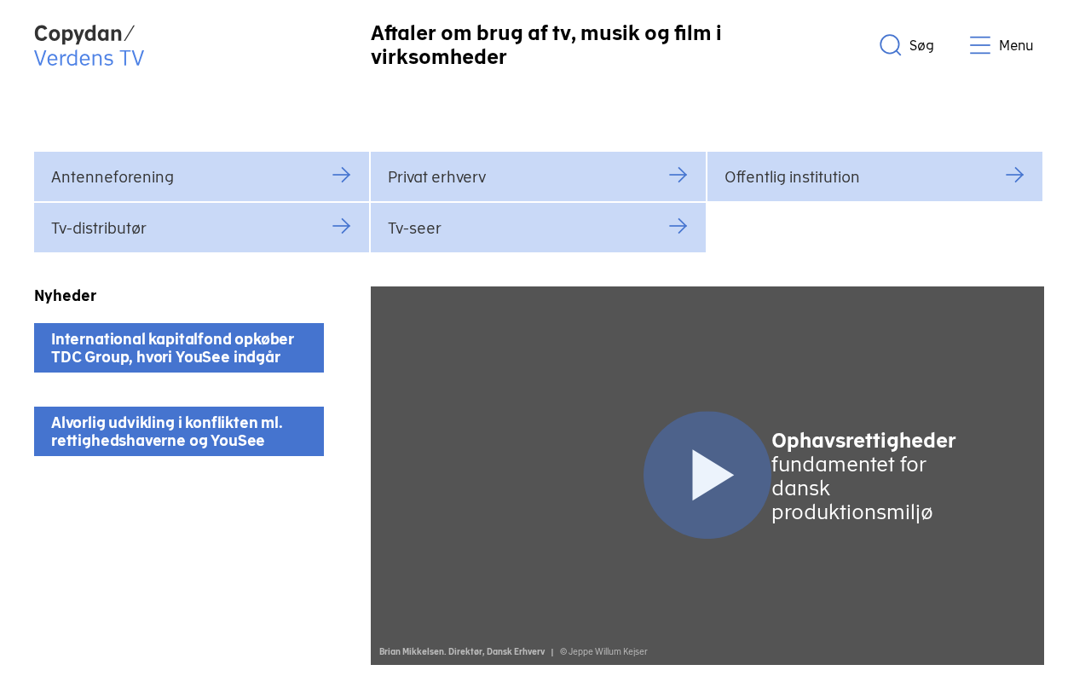This screenshot has width=1091, height=682.
Task: Play the Ophavsrettigheder video
Action: 707,475
